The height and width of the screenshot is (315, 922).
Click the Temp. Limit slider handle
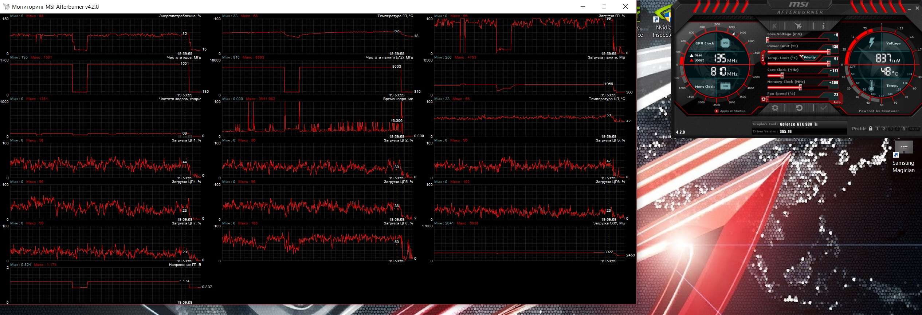pos(829,64)
